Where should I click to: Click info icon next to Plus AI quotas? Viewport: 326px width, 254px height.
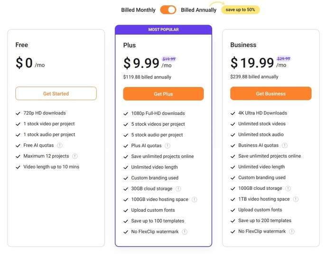(x=168, y=146)
